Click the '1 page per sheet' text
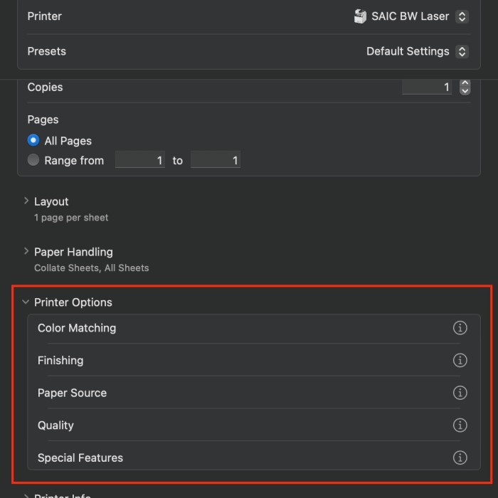 point(71,218)
